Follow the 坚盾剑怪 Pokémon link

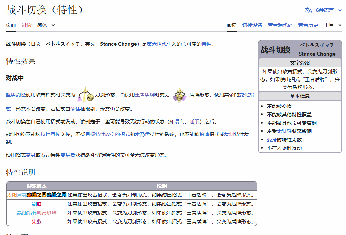click(x=16, y=95)
